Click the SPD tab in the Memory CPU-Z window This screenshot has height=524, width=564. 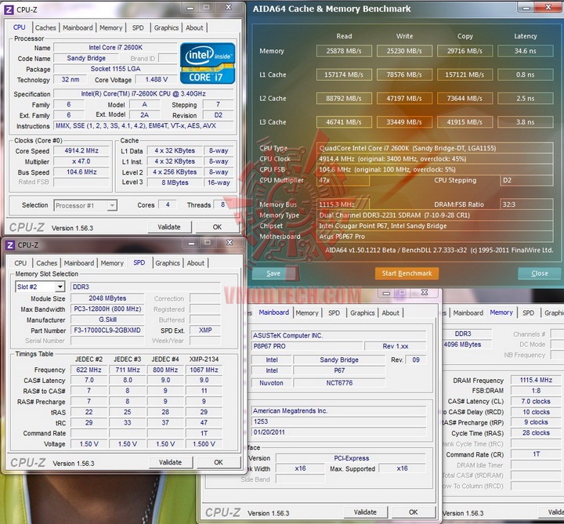pos(529,313)
